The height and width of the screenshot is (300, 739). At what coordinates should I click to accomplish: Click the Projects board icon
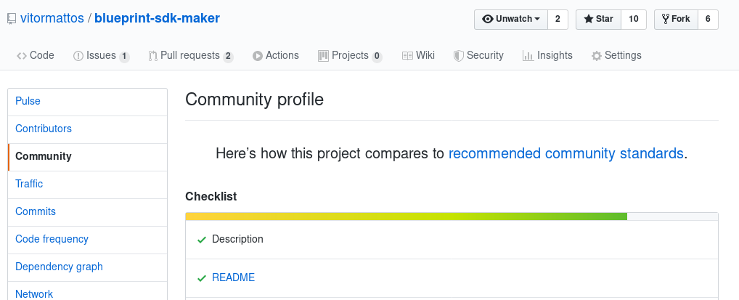323,56
